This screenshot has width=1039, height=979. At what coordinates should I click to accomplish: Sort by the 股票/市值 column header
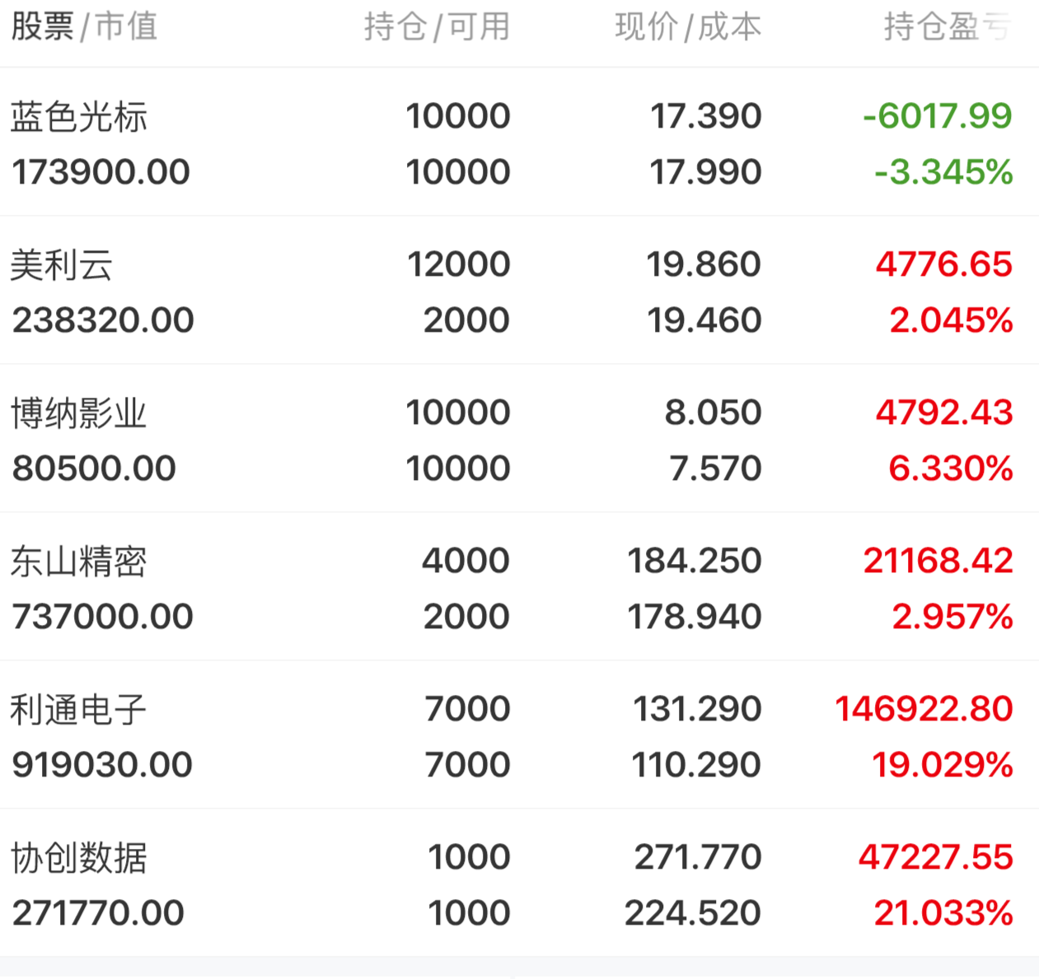pyautogui.click(x=83, y=27)
